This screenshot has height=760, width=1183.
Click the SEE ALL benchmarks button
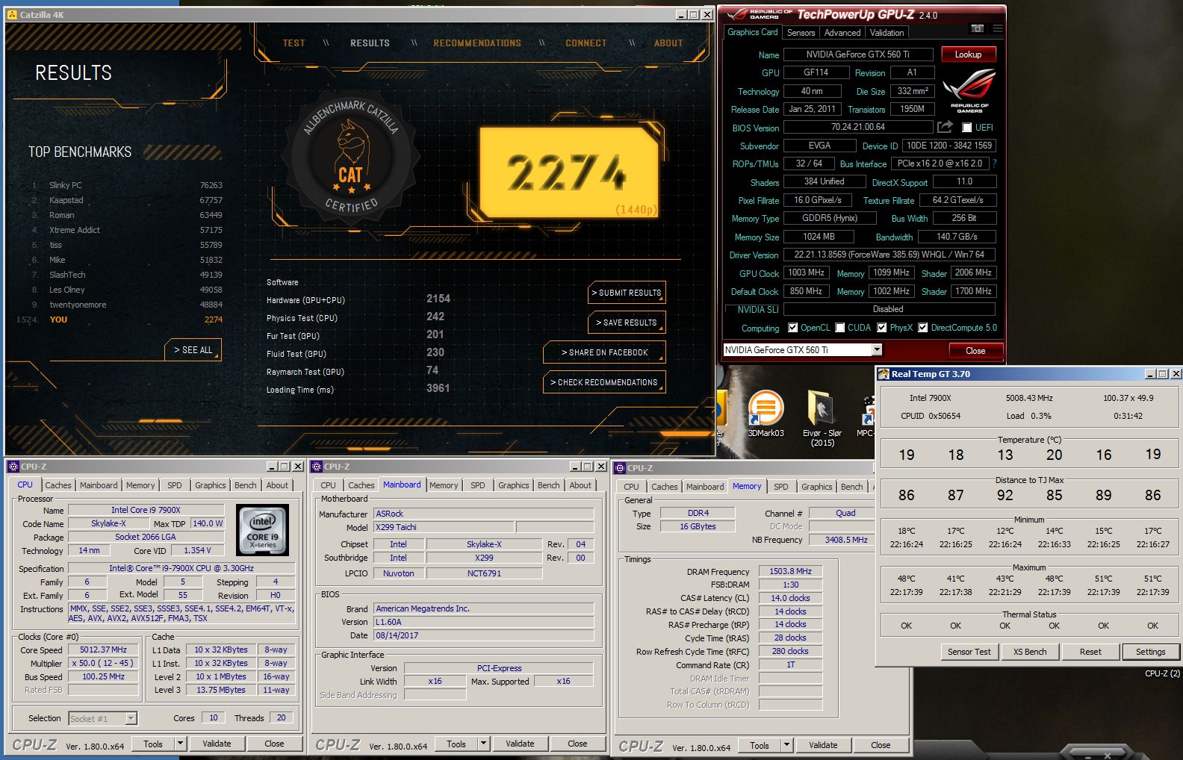(x=193, y=349)
